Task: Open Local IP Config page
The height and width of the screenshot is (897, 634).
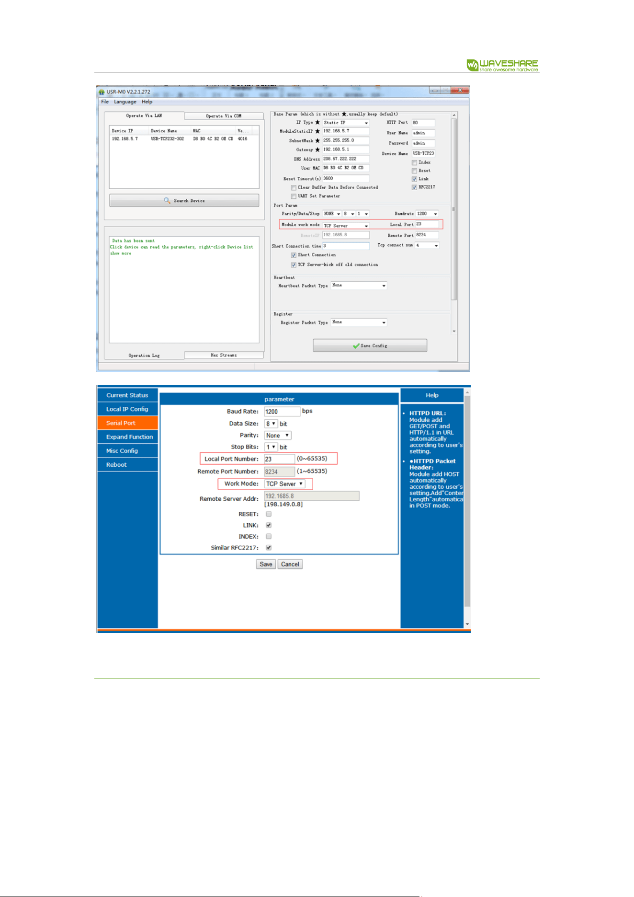Action: (x=127, y=409)
